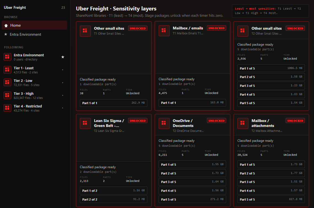
Task: Click the OneDrive / Documents card icon
Action: tap(164, 123)
